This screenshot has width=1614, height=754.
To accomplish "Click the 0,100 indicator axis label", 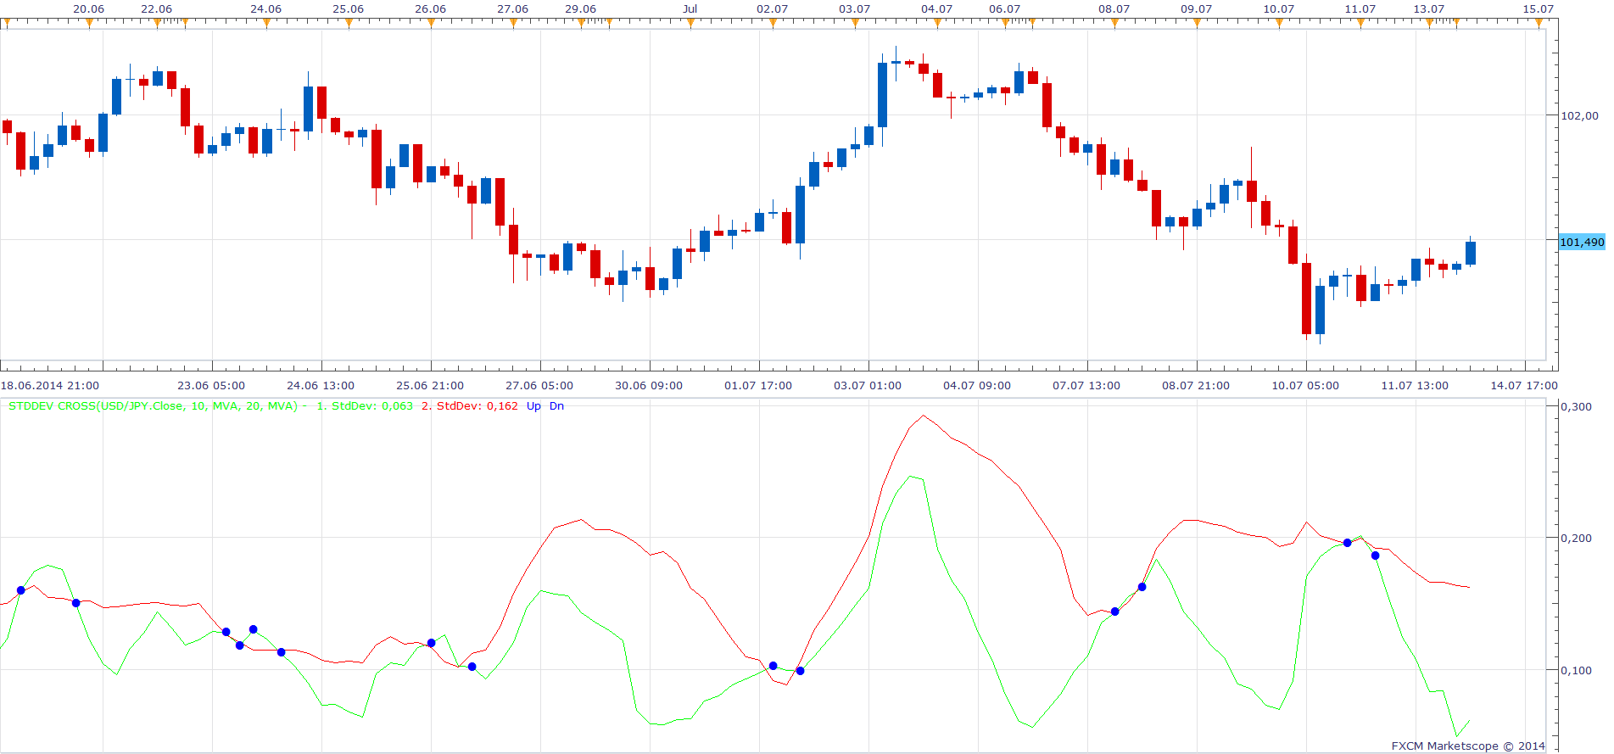I will [x=1577, y=670].
